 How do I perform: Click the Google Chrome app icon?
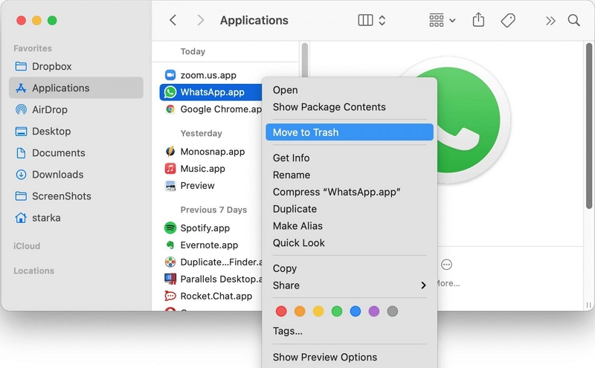170,109
